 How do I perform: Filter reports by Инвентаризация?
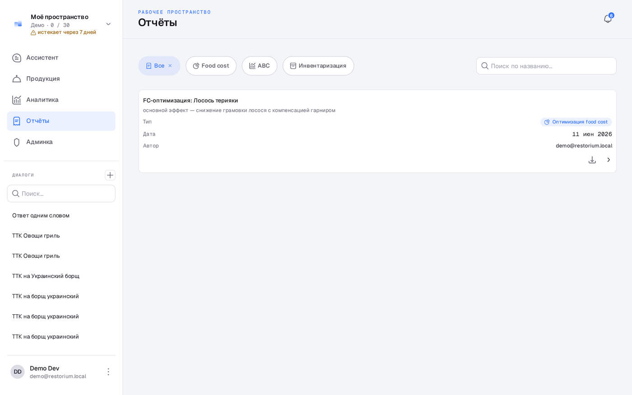(x=318, y=66)
